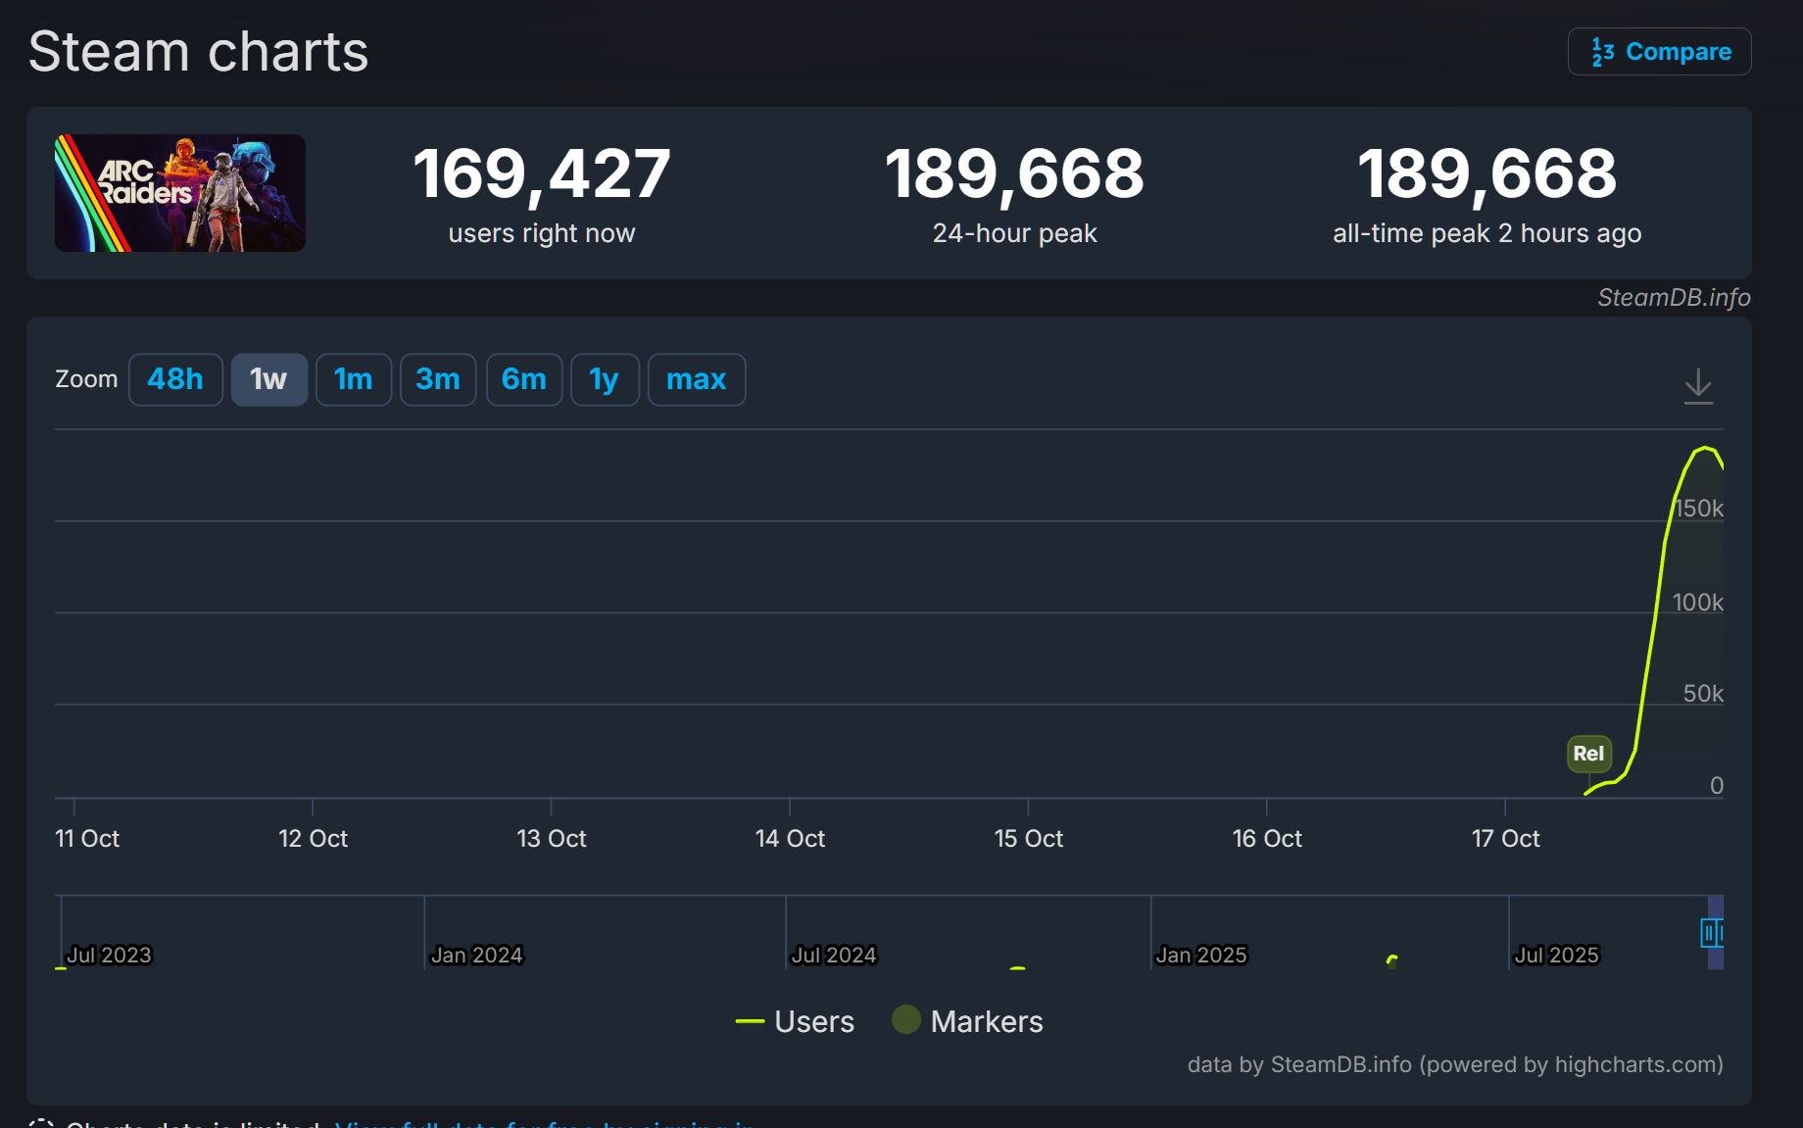The image size is (1803, 1128).
Task: Click the sign-in link below the chart
Action: pos(544,1123)
